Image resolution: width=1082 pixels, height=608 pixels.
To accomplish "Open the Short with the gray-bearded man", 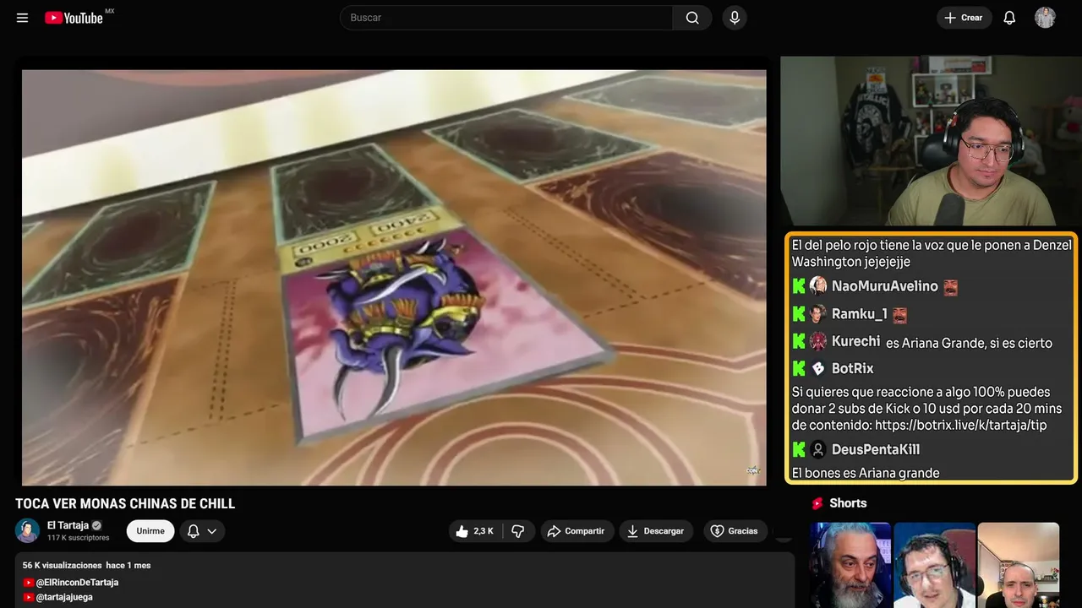I will (850, 565).
